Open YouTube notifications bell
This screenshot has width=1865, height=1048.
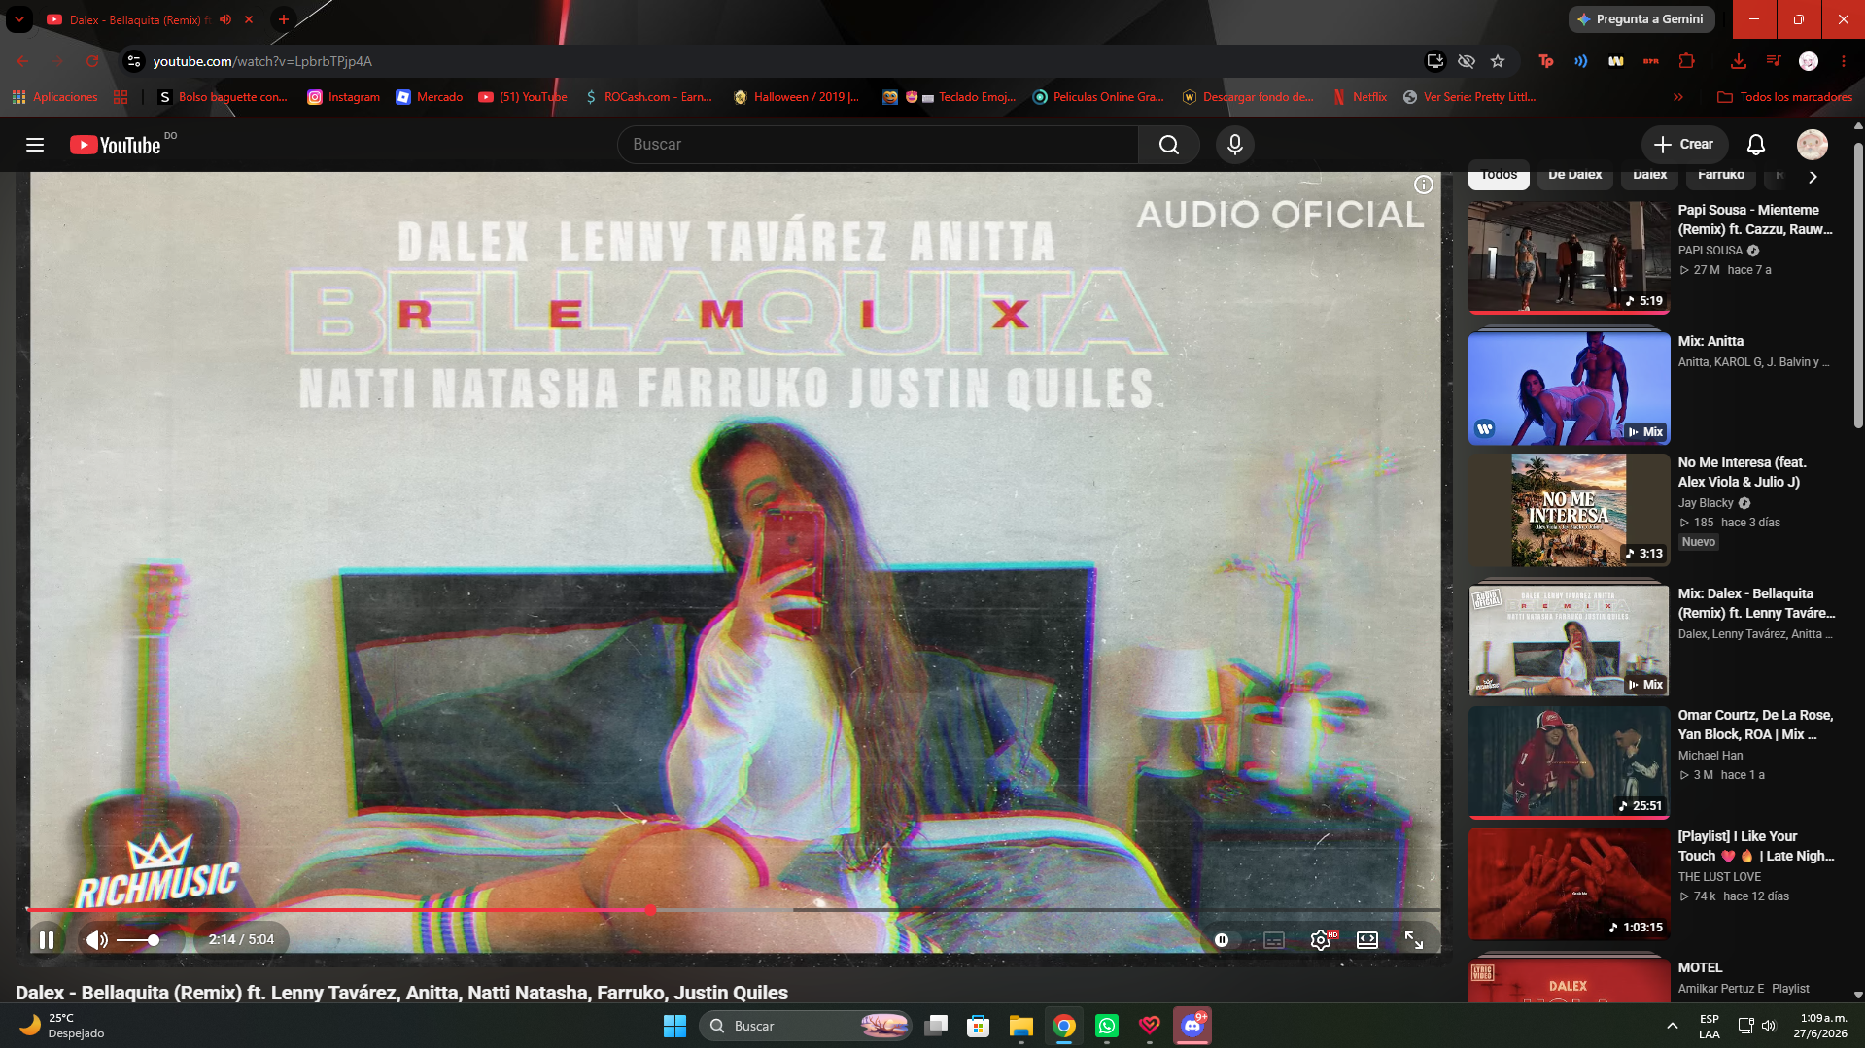point(1756,145)
